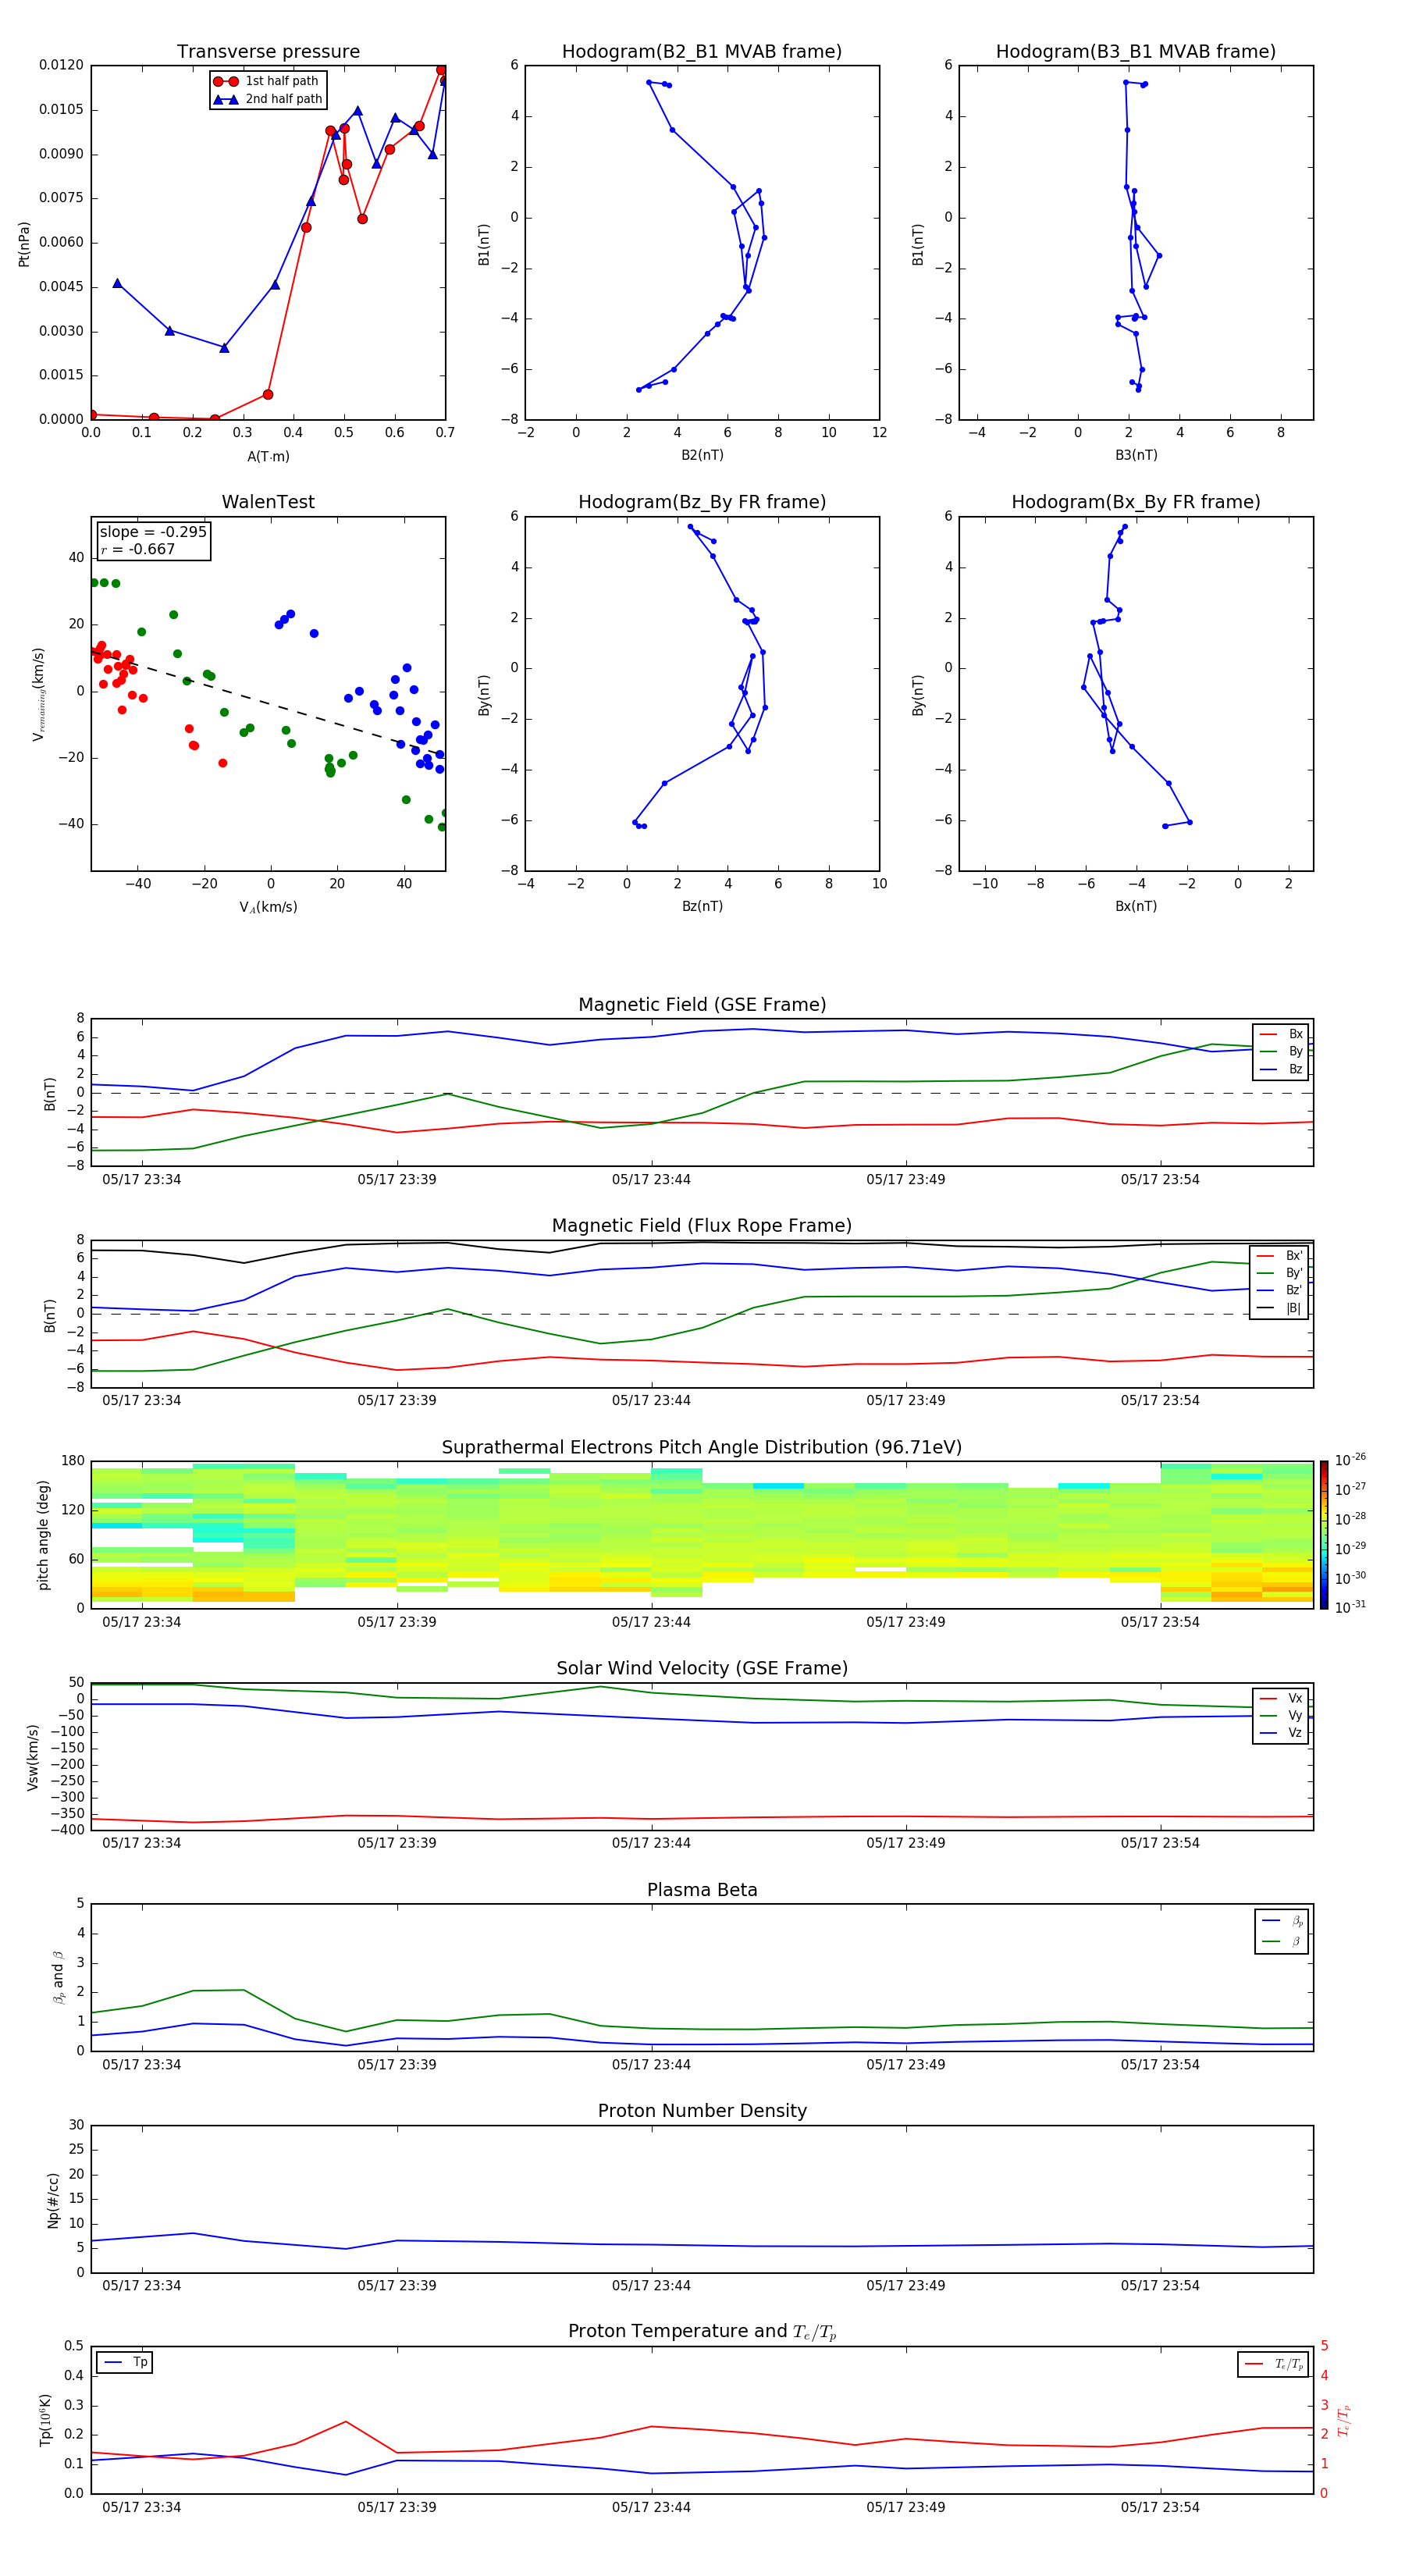1405x2576 pixels.
Task: Select the Tp legend entry
Action: (x=126, y=2362)
